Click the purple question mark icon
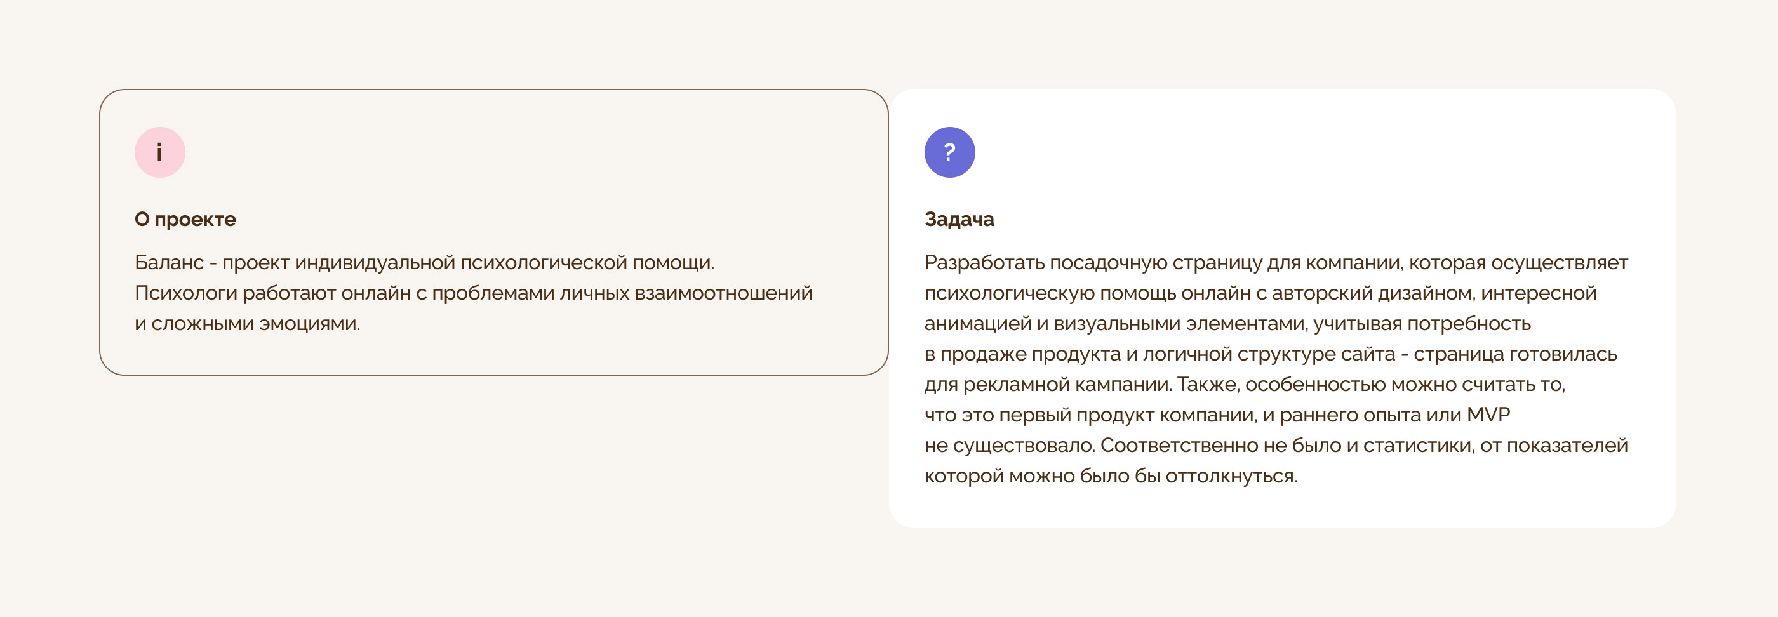 949,152
